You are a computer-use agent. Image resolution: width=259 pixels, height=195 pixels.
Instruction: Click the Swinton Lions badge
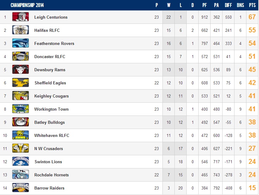point(21,162)
